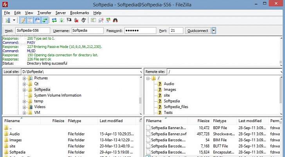
Task: Click the Process queue toolbar icon
Action: pyautogui.click(x=62, y=20)
